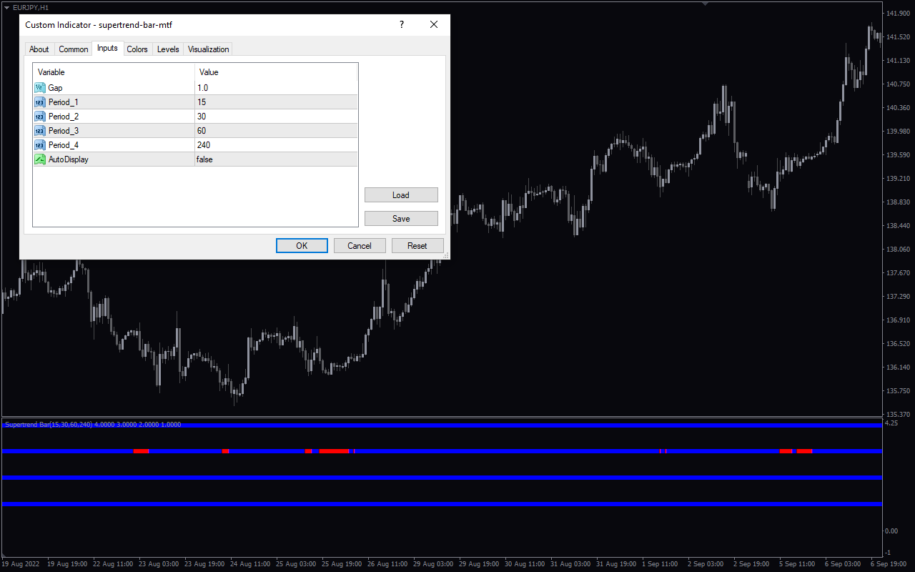Click the Value column header
Screen dimensions: 915x572
(x=276, y=72)
